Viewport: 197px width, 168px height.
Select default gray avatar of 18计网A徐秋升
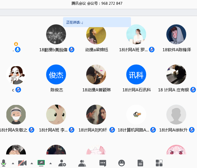click(176, 115)
